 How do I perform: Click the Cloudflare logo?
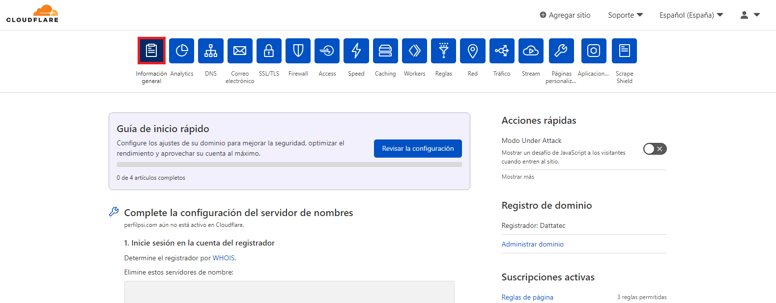32,14
